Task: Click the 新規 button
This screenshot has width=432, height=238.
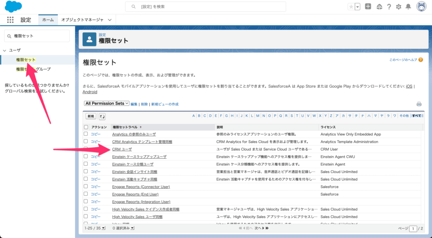Action: pyautogui.click(x=91, y=116)
